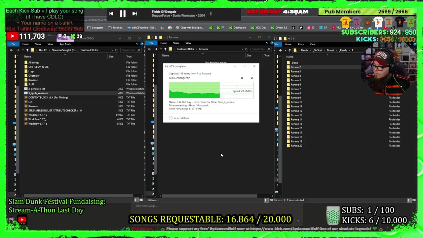Select 3_apply_renames batch file icon
Image resolution: width=423 pixels, height=238 pixels.
point(26,93)
